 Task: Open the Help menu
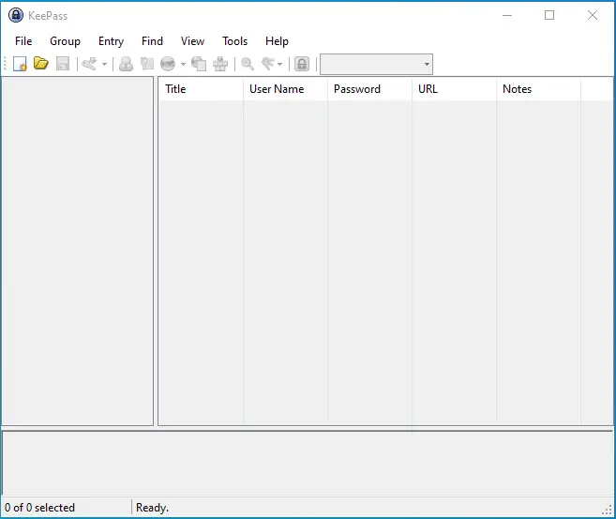(277, 41)
